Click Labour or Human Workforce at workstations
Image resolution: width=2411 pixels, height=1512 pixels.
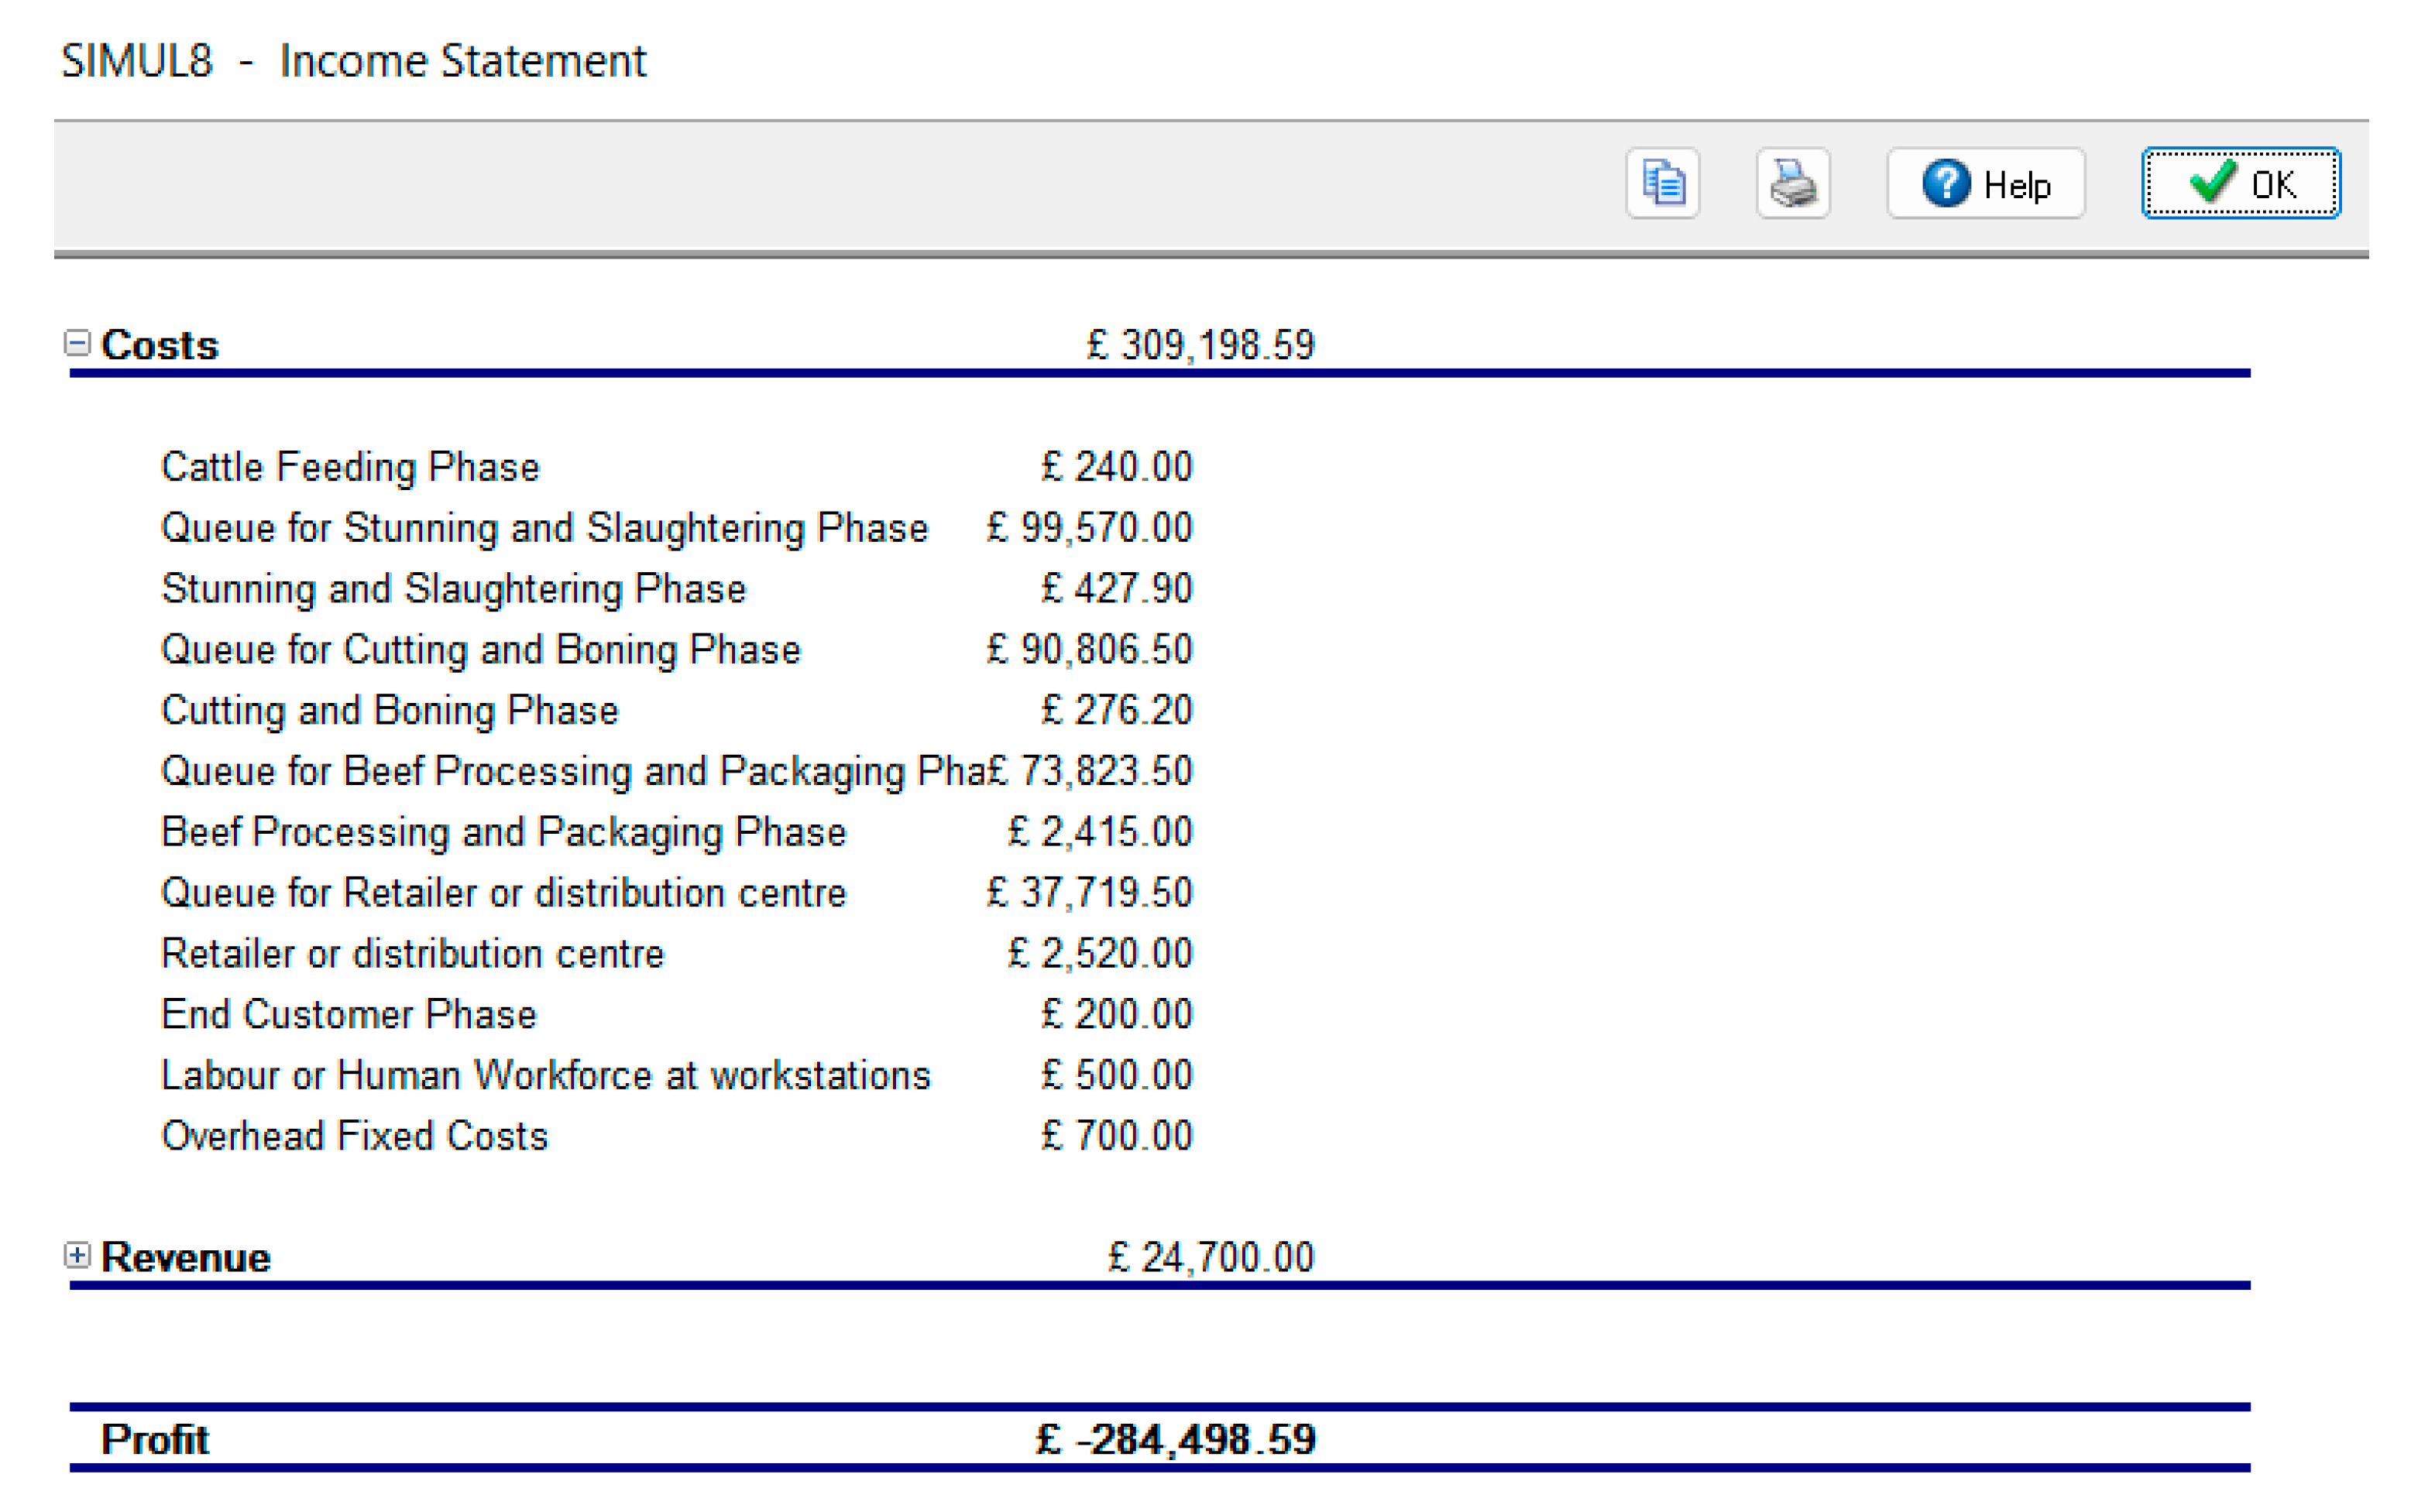coord(545,1076)
